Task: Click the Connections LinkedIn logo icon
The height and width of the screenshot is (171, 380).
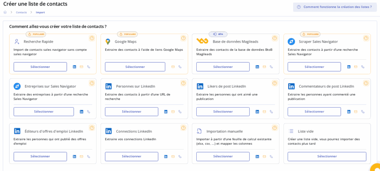Action: click(x=108, y=131)
